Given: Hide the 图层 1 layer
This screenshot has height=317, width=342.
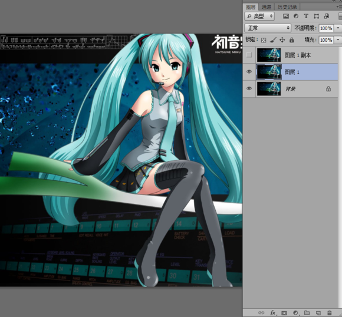Looking at the screenshot, I should tap(249, 72).
